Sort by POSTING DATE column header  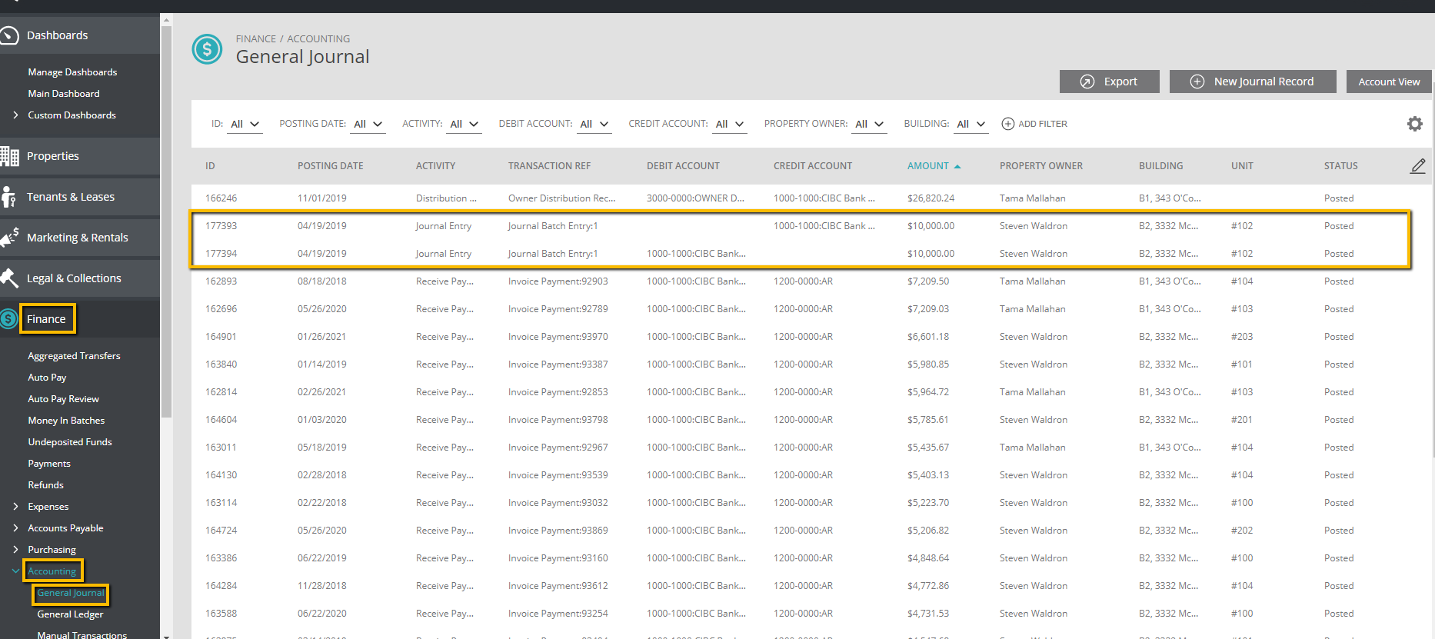click(331, 166)
